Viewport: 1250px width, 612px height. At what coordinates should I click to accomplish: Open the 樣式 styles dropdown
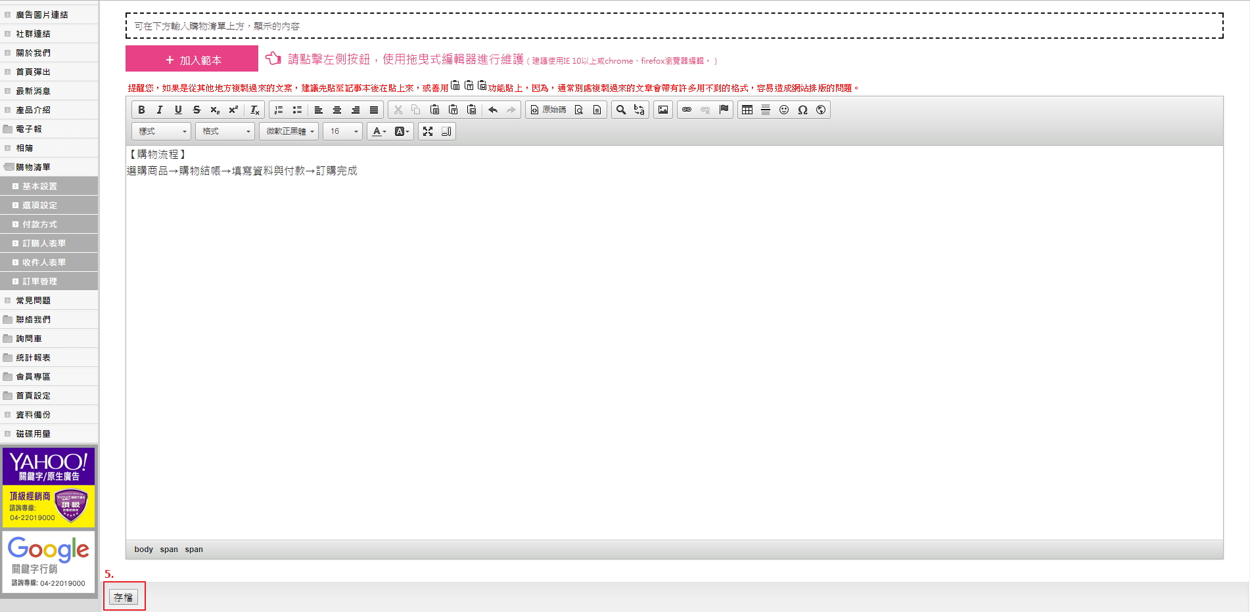pos(162,131)
